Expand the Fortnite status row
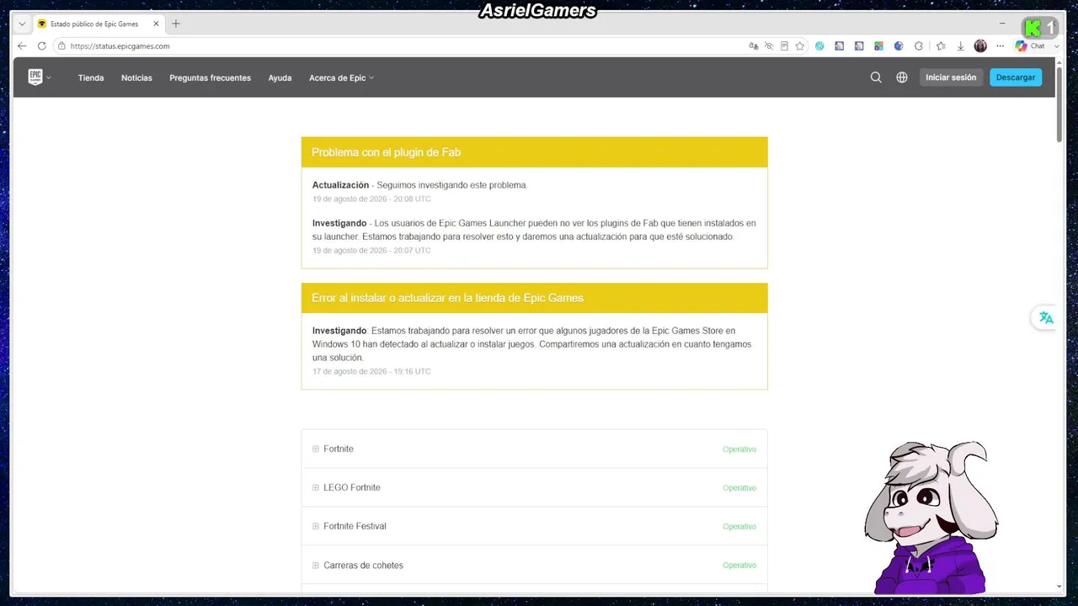This screenshot has width=1078, height=606. [x=316, y=449]
